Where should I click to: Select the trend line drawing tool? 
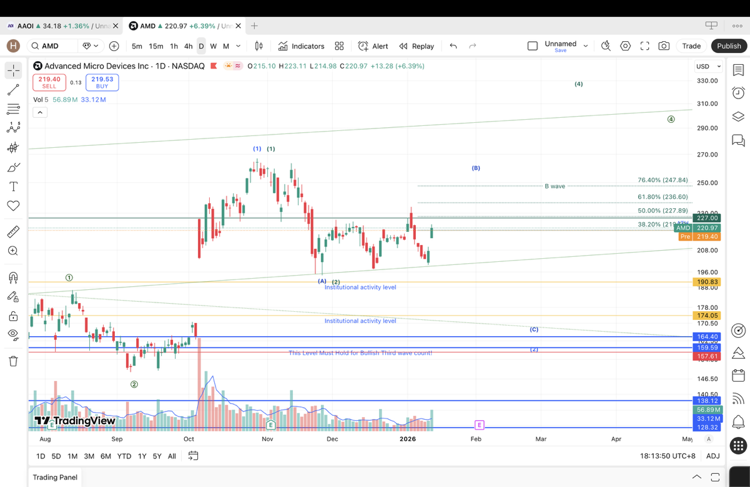click(x=13, y=90)
